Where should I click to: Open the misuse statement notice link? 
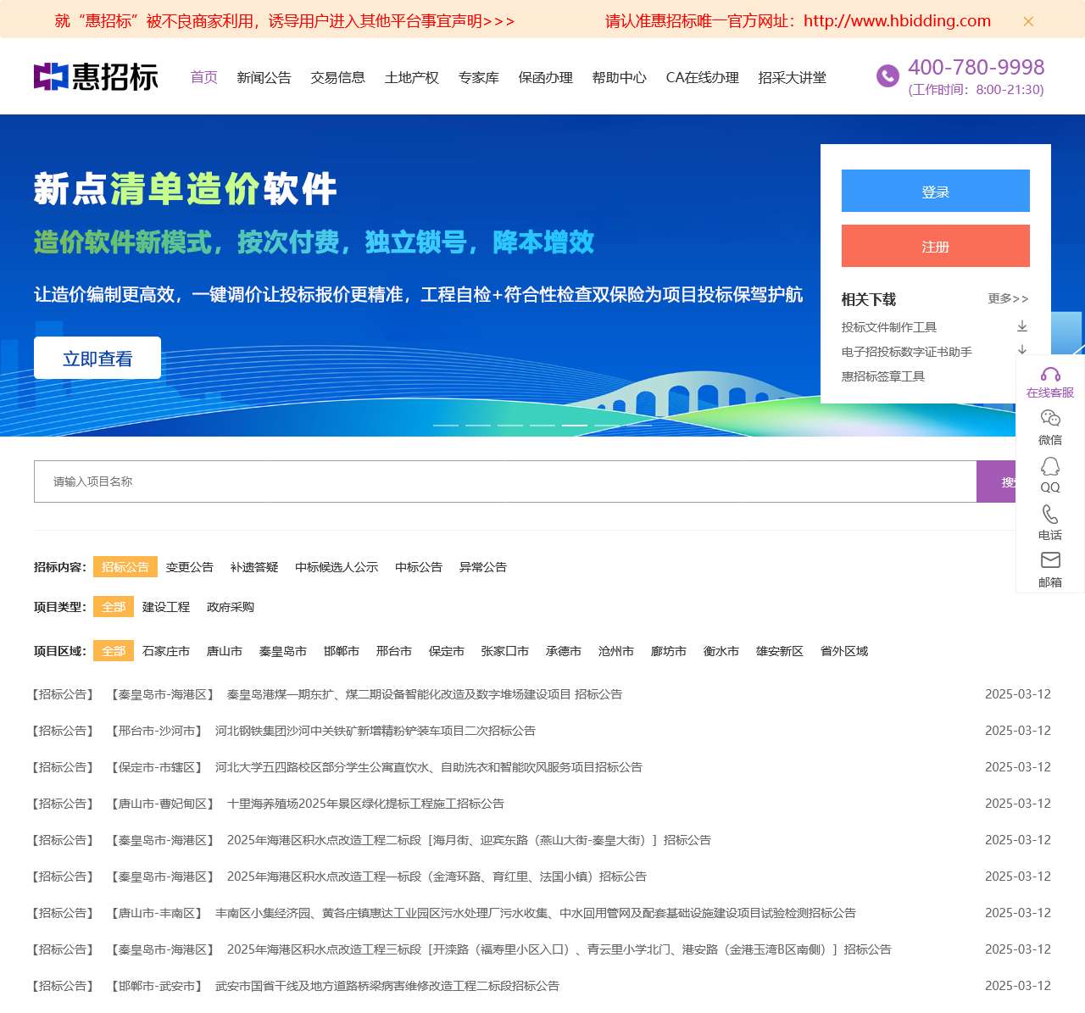285,21
